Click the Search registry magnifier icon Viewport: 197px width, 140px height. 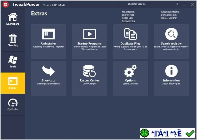(x=171, y=34)
